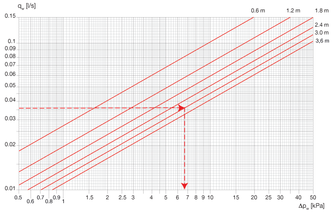The height and width of the screenshot is (213, 334).
Task: Click the 0.9 x-axis tick label
Action: pos(56,198)
